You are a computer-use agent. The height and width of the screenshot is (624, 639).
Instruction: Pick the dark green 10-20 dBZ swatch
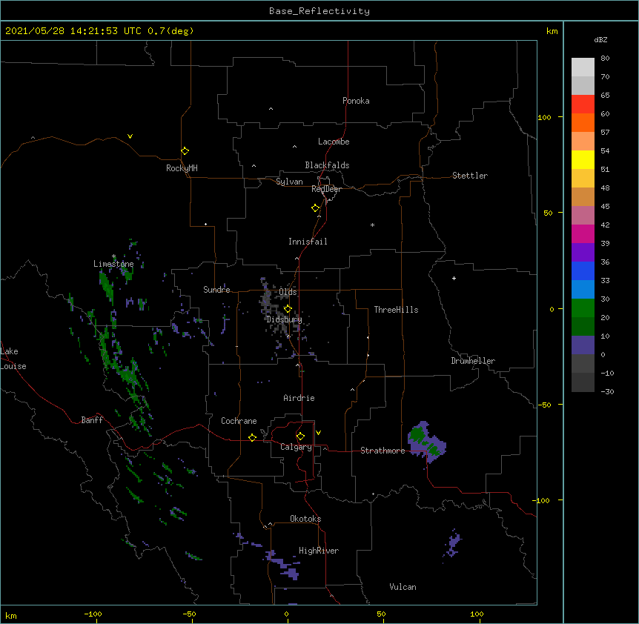pyautogui.click(x=583, y=327)
